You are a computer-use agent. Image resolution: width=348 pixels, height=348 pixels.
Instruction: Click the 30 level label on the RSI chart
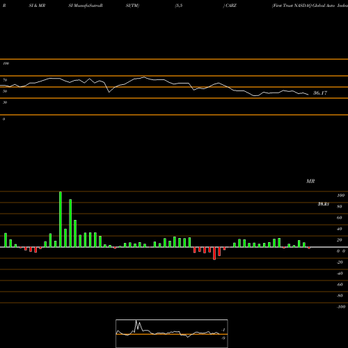pos(5,102)
